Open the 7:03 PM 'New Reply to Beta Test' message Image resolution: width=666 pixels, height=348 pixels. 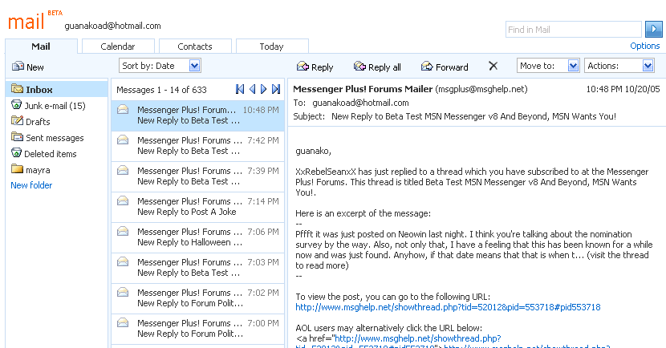tap(197, 268)
